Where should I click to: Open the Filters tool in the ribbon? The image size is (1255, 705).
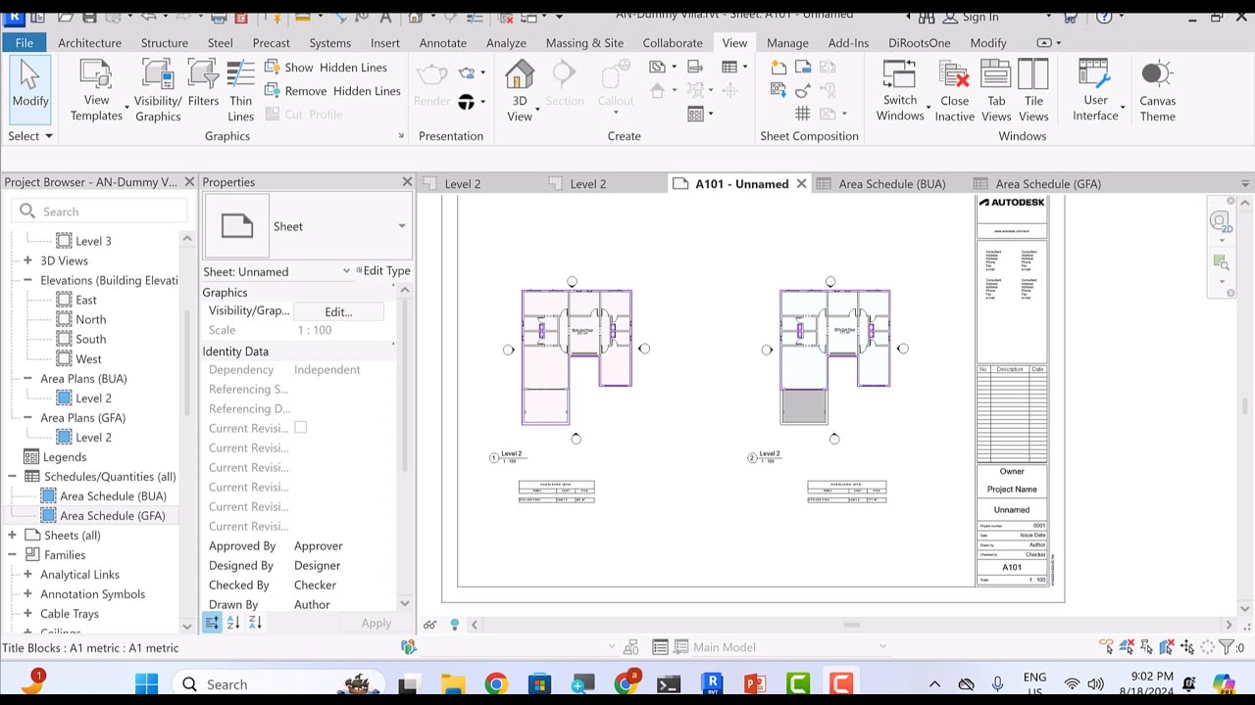[203, 83]
